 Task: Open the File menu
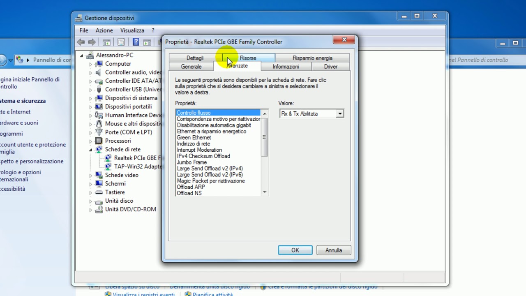tap(84, 30)
